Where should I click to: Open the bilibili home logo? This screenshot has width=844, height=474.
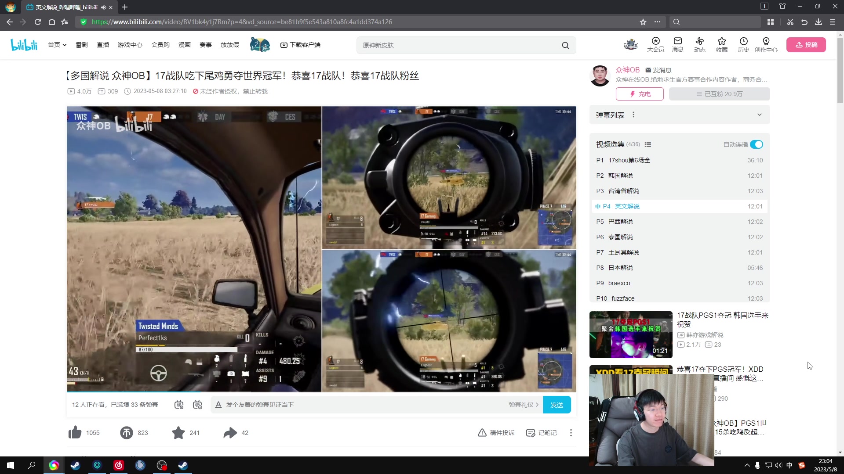click(x=24, y=45)
